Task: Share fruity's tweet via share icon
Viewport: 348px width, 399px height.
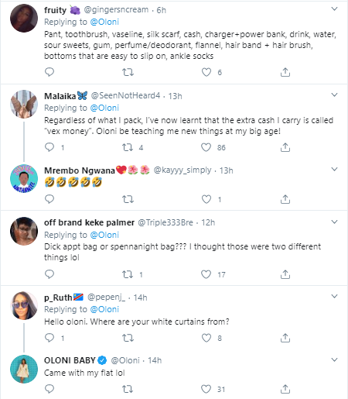Action: (x=285, y=72)
